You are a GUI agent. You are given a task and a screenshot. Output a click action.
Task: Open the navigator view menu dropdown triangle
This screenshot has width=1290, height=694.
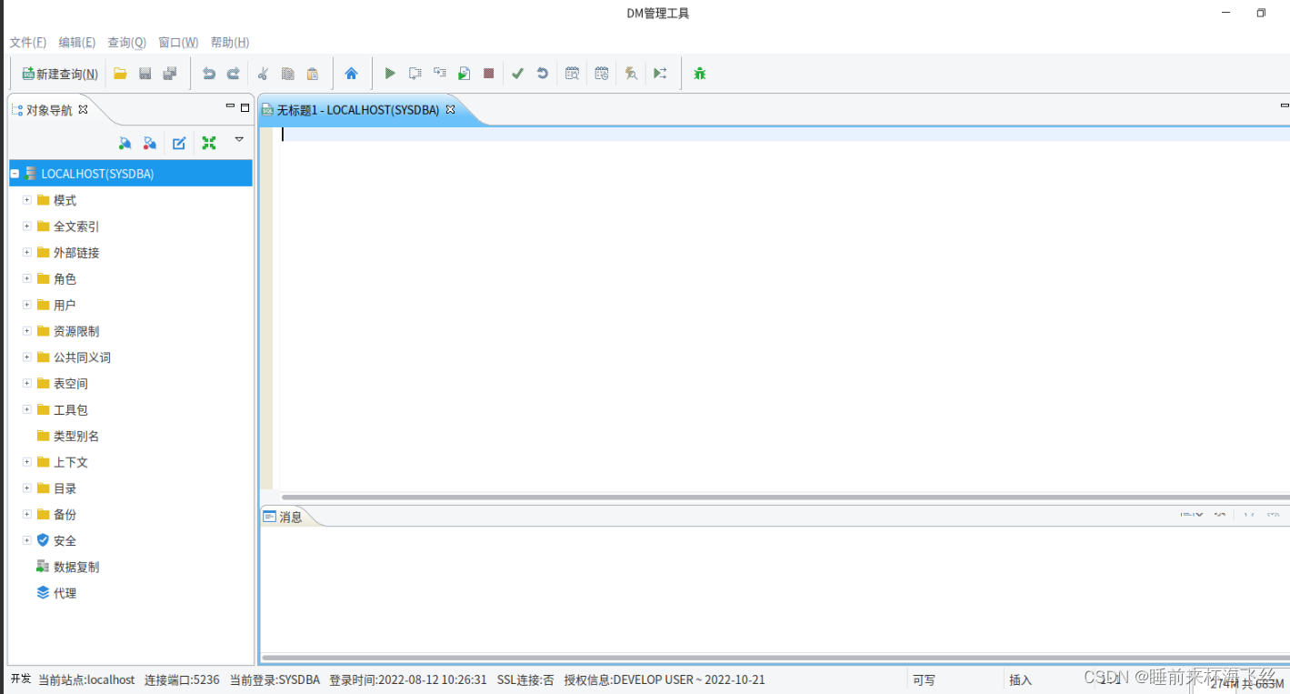pos(239,139)
